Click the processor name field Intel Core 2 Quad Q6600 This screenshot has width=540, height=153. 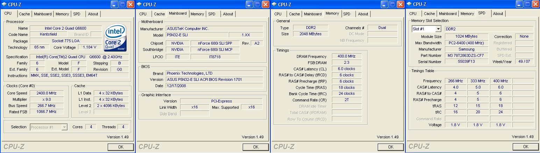click(x=66, y=28)
